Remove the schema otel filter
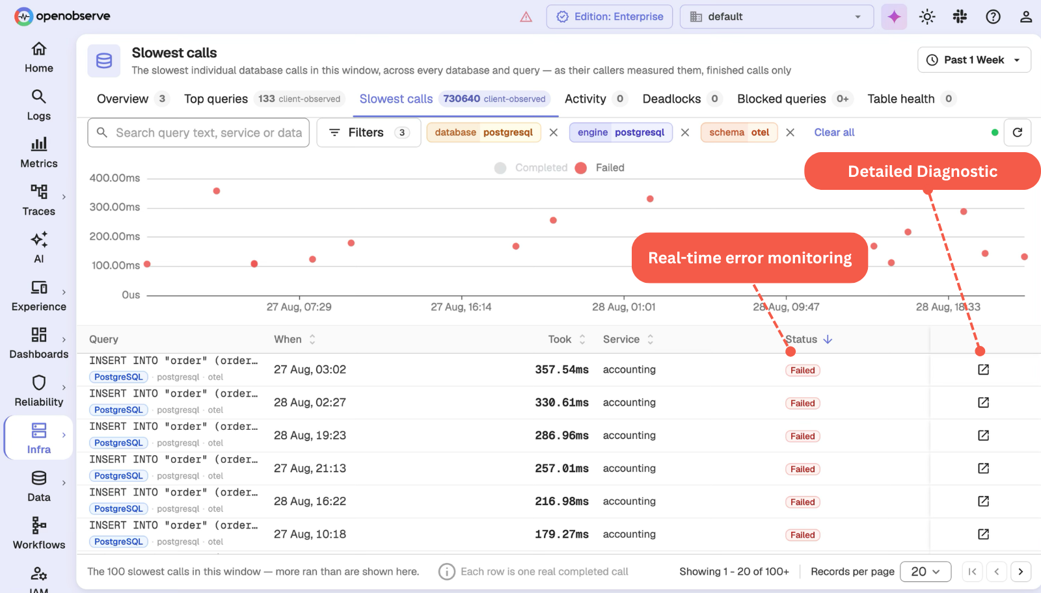The width and height of the screenshot is (1041, 593). coord(790,133)
